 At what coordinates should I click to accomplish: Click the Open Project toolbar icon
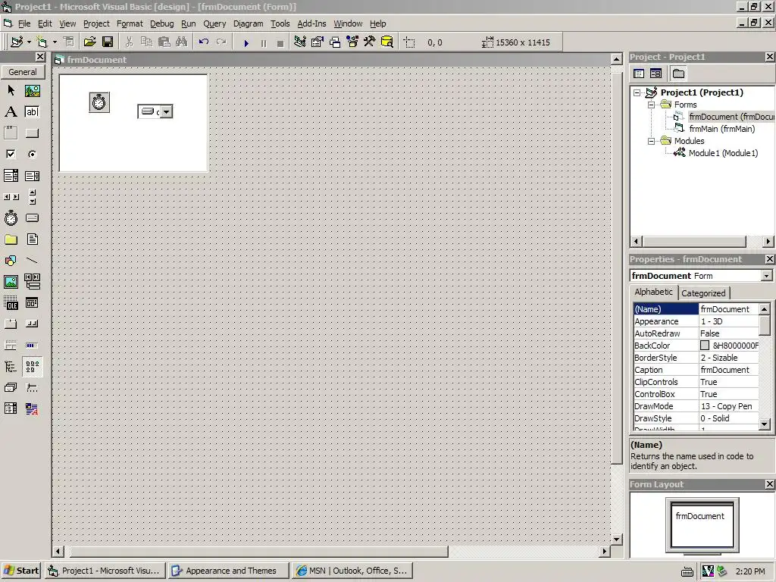pyautogui.click(x=89, y=42)
